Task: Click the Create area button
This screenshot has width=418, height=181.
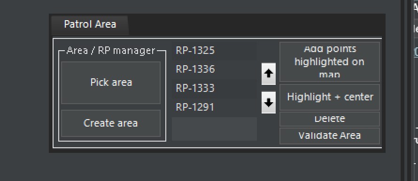Action: point(111,123)
